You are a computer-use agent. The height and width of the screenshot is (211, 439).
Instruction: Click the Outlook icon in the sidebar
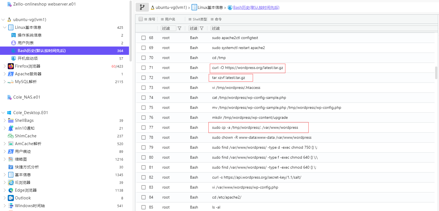11,198
